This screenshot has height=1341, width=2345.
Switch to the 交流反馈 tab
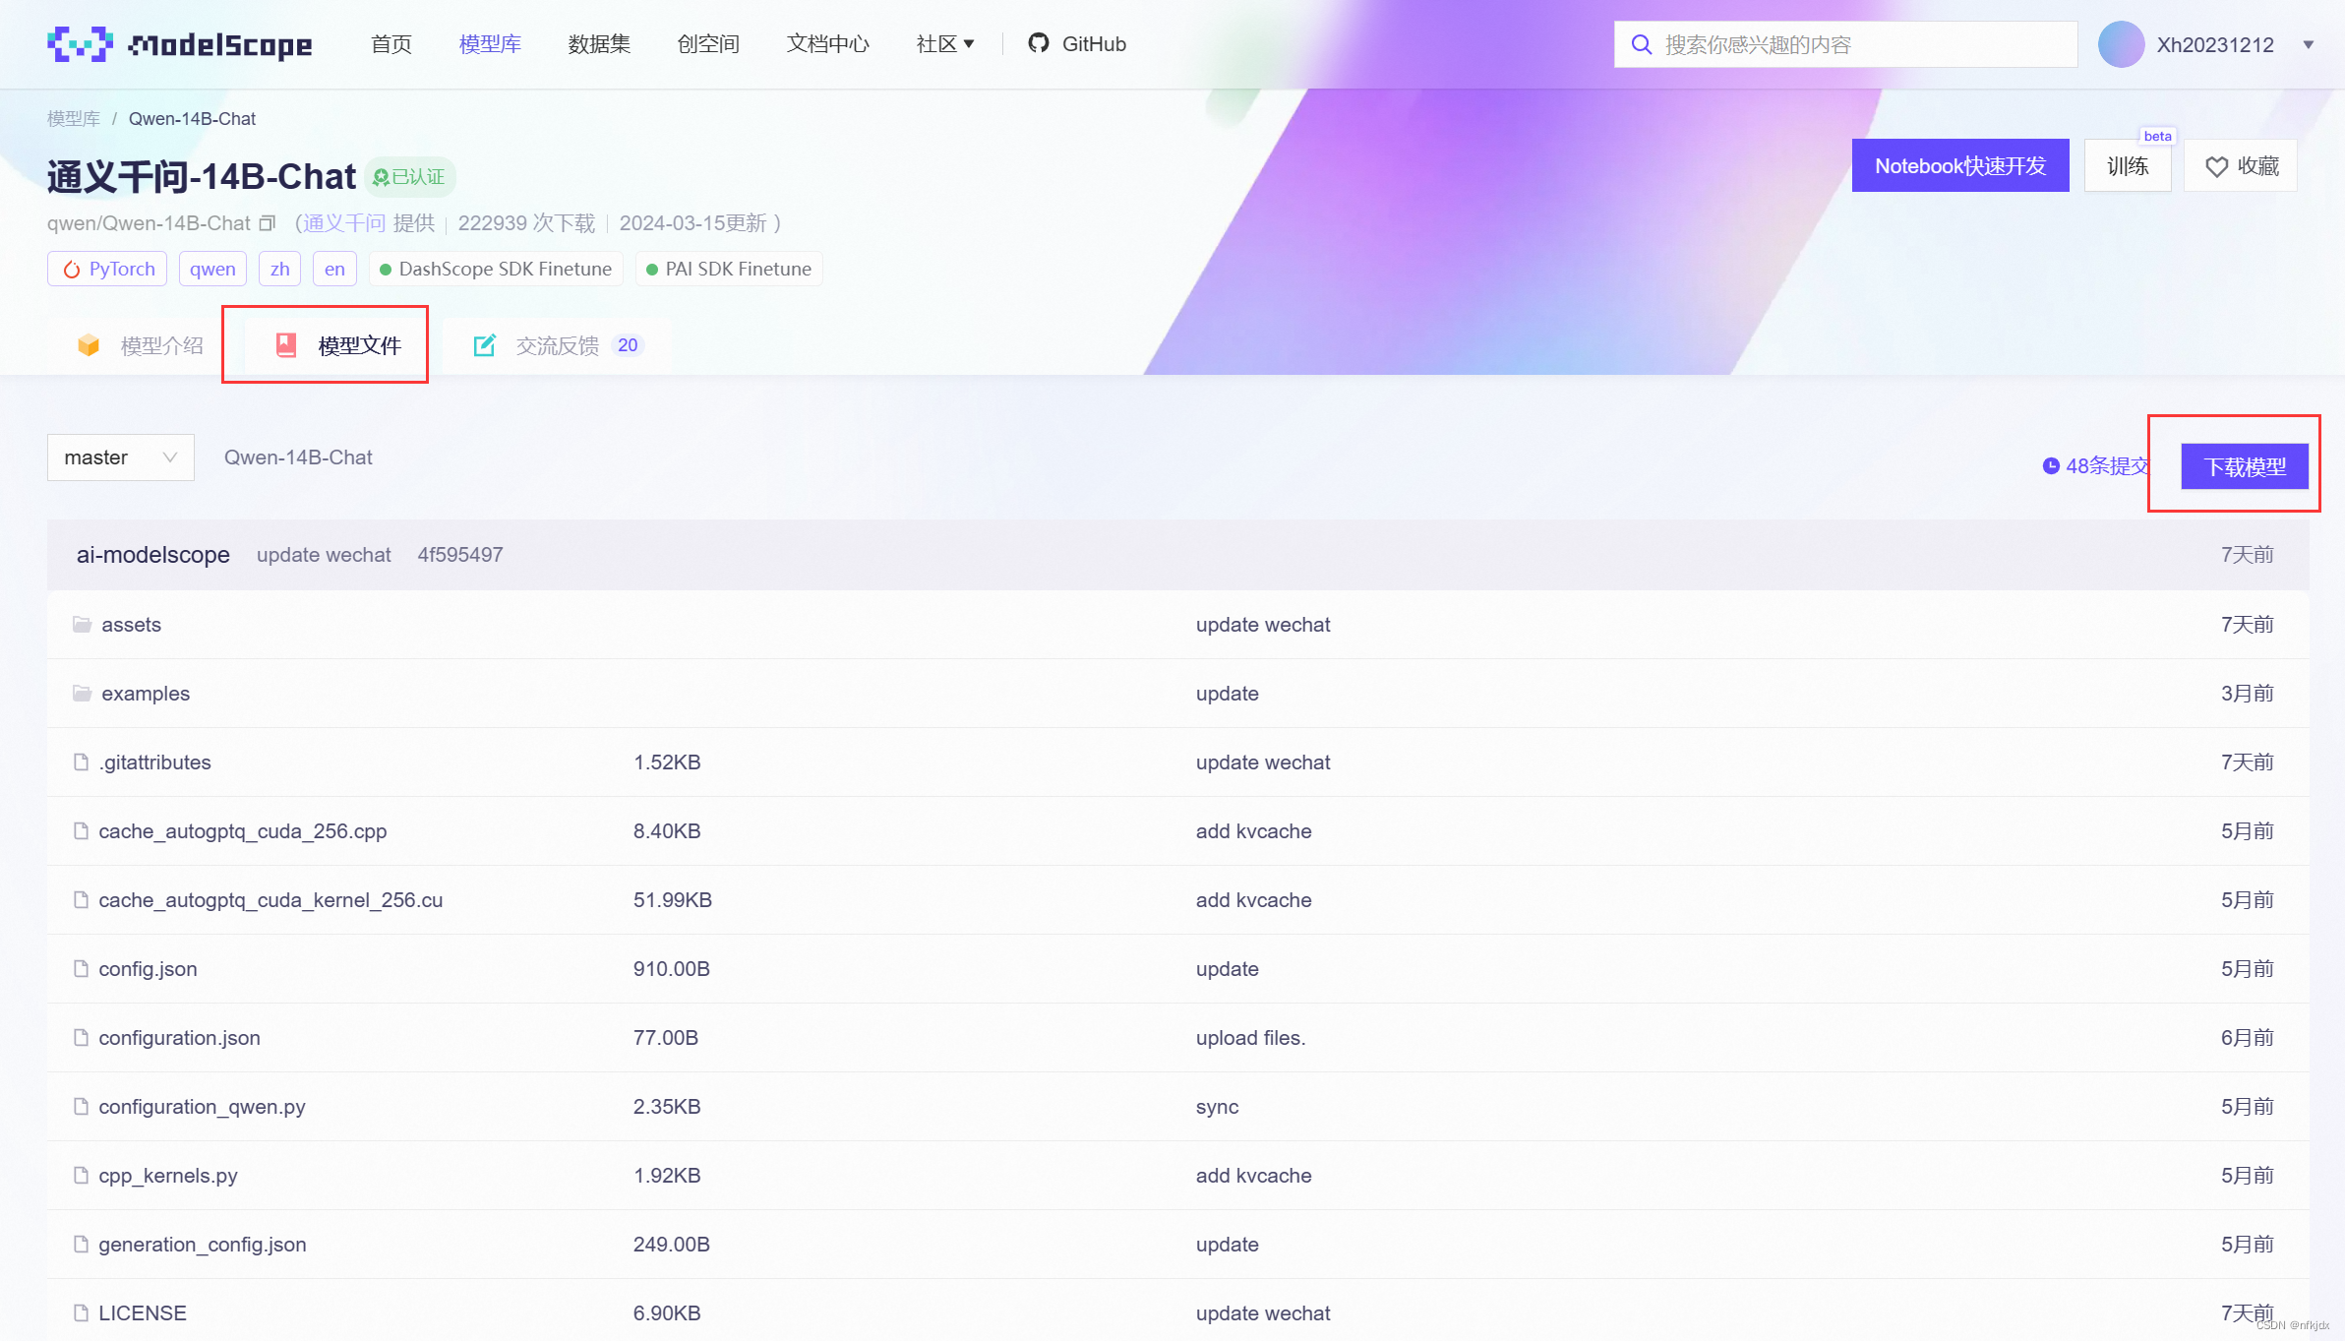[x=556, y=345]
